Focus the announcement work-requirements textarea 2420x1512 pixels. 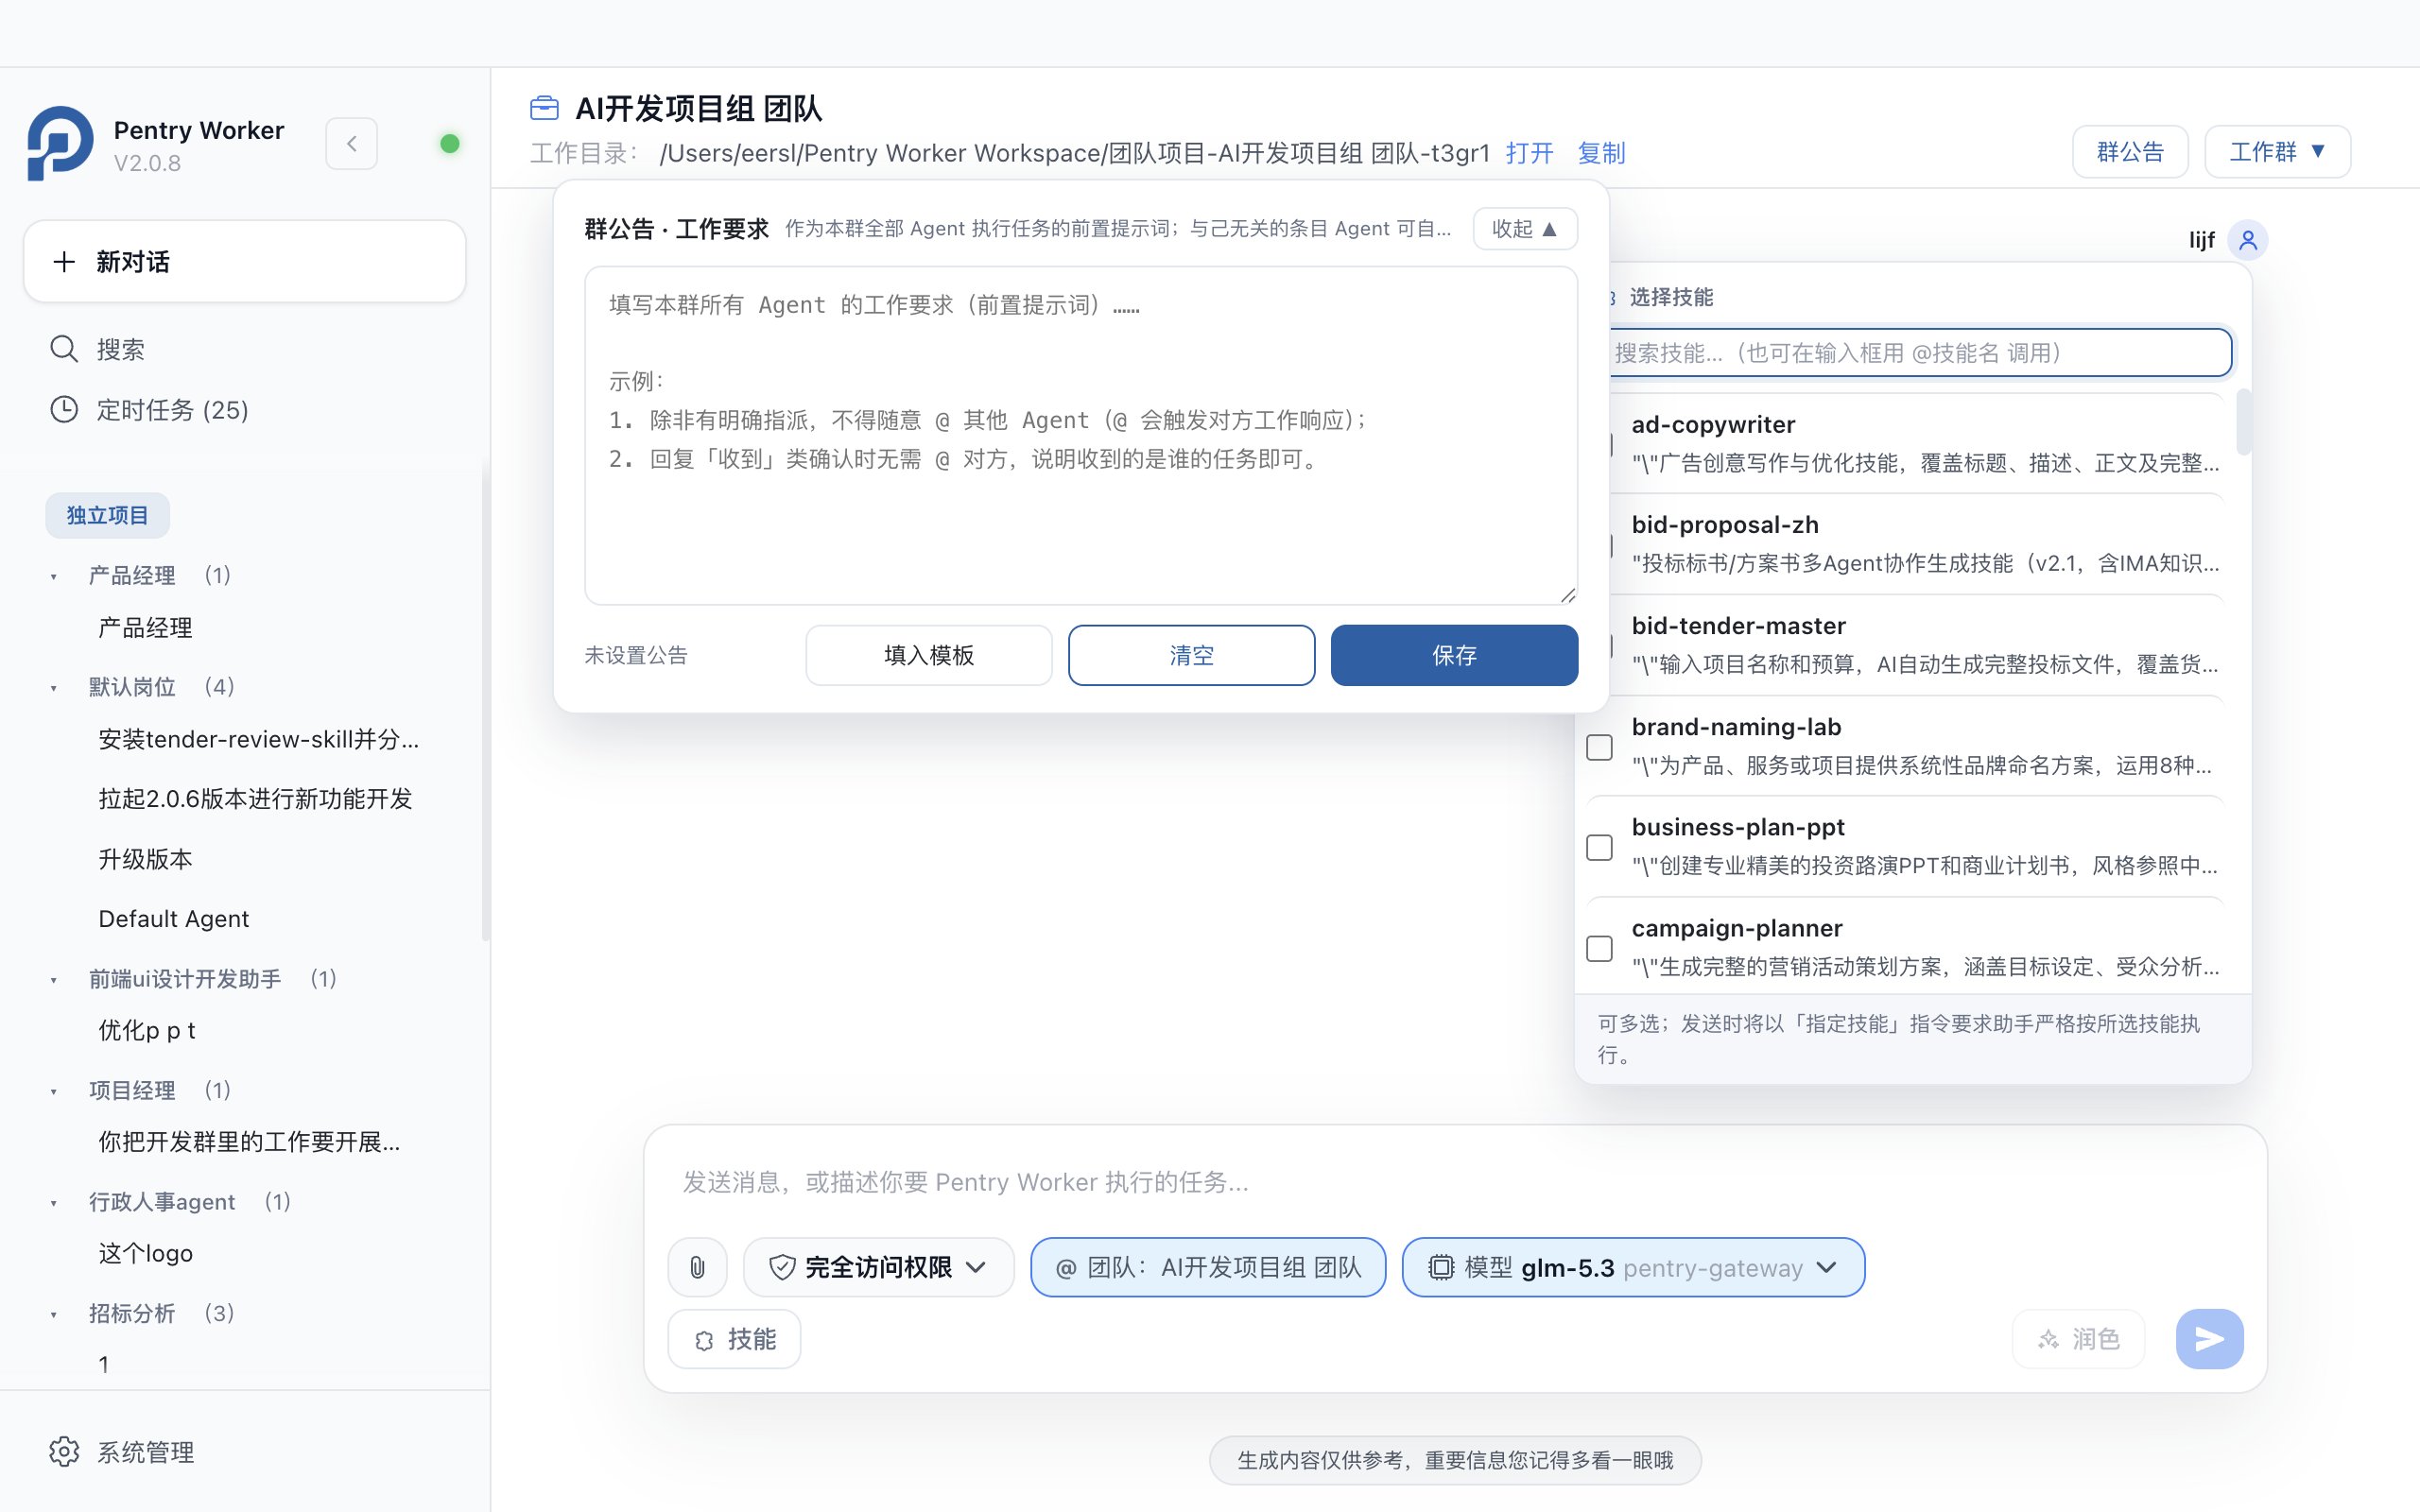click(1081, 435)
